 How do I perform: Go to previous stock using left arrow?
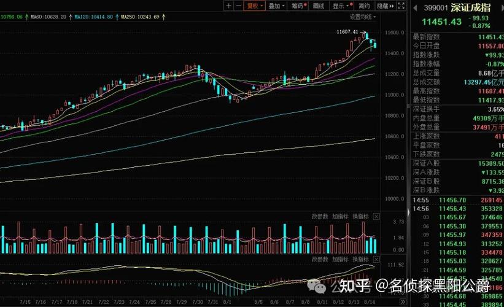point(414,7)
